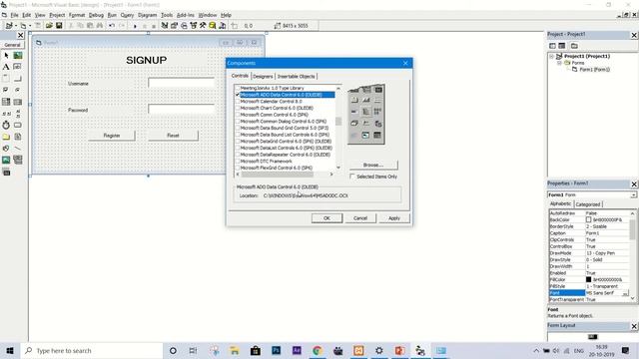Click the BackColor white color swatch
Screen dimensions: 639x359
point(588,219)
